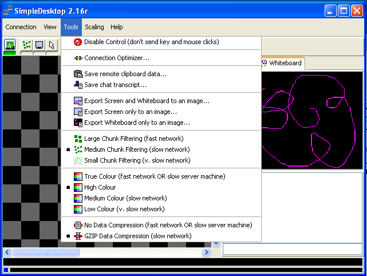Open the Help menu

[117, 27]
